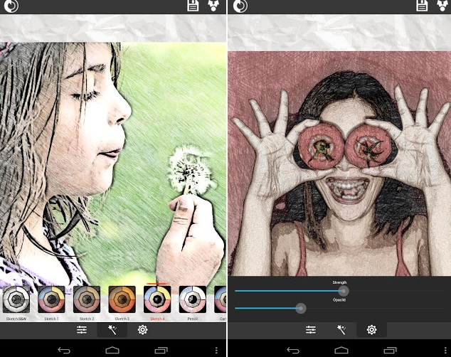Select the Sketch 2 filter thumbnail
Image resolution: width=451 pixels, height=357 pixels.
[87, 299]
